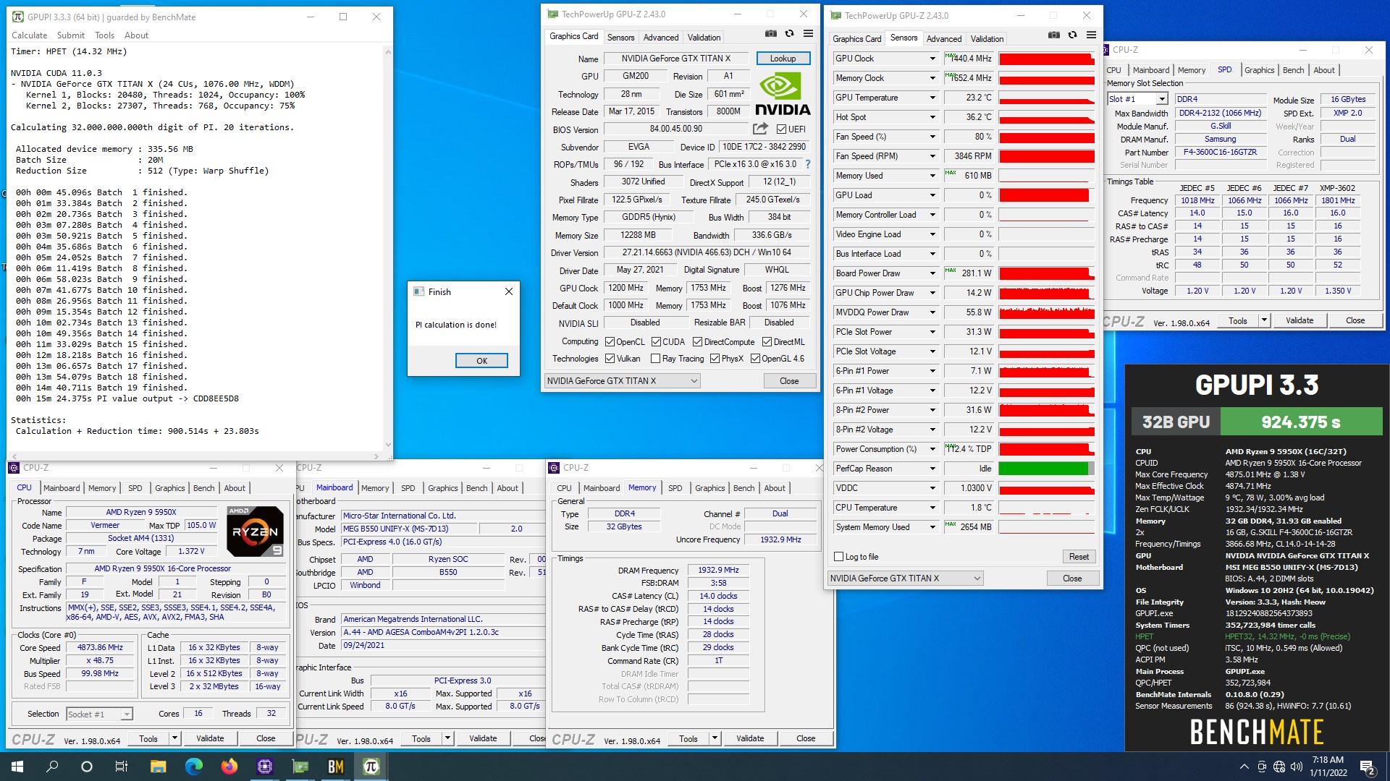The width and height of the screenshot is (1390, 781).
Task: Toggle the DirectCompute checkbox
Action: pyautogui.click(x=697, y=342)
